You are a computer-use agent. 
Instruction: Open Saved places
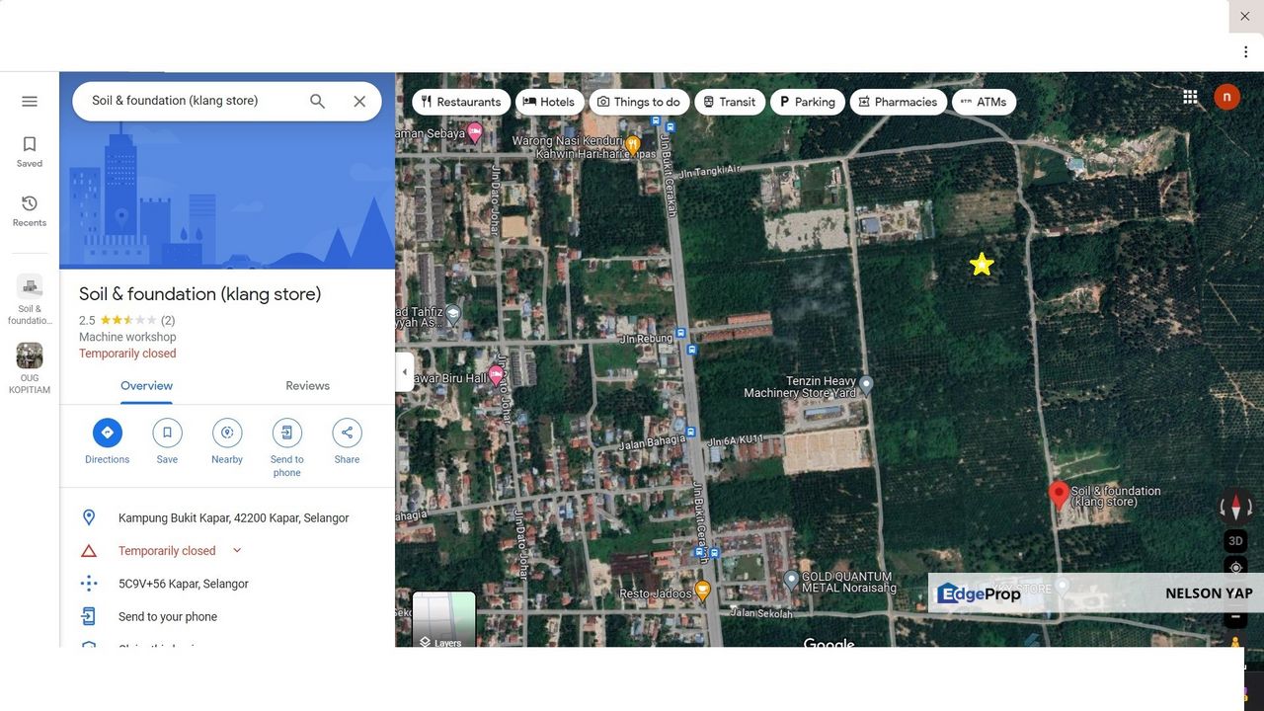[x=30, y=152]
